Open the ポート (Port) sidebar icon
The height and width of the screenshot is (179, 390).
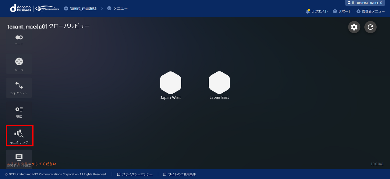click(19, 40)
